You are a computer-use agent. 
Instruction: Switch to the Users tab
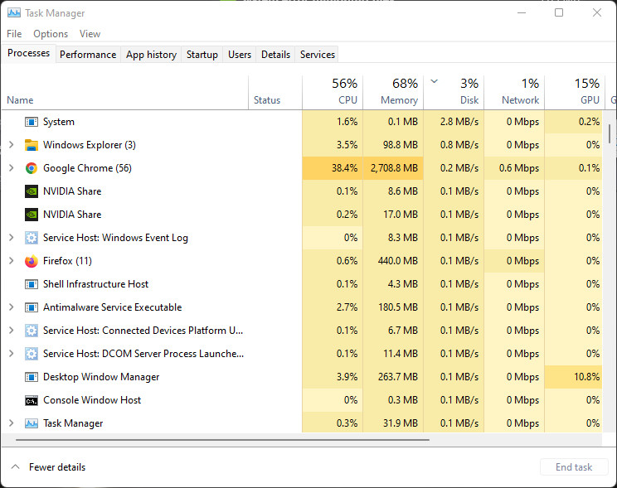click(239, 54)
